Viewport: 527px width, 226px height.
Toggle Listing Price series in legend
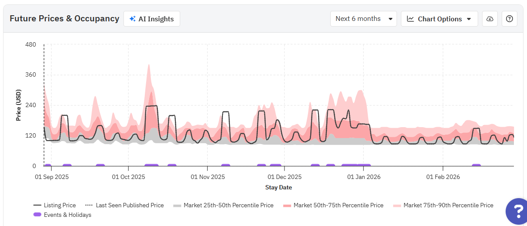pos(60,206)
